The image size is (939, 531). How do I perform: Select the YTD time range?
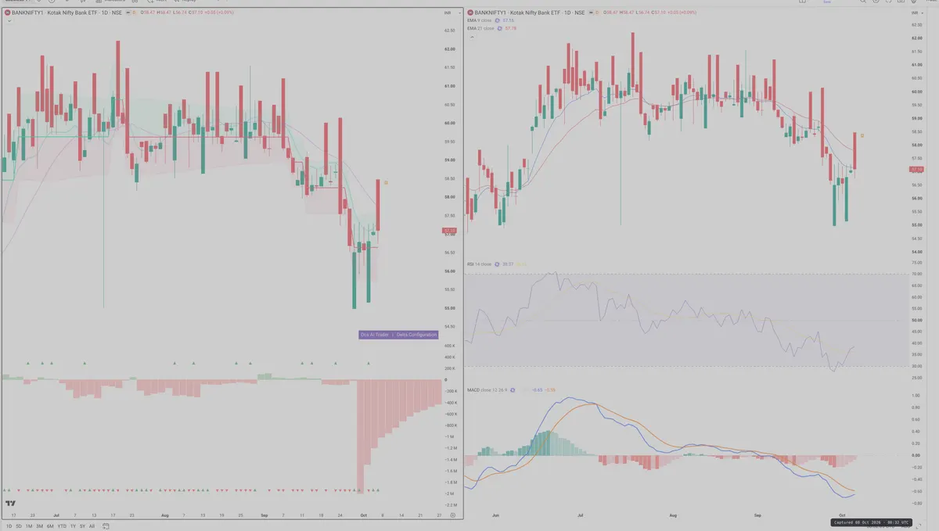[62, 526]
